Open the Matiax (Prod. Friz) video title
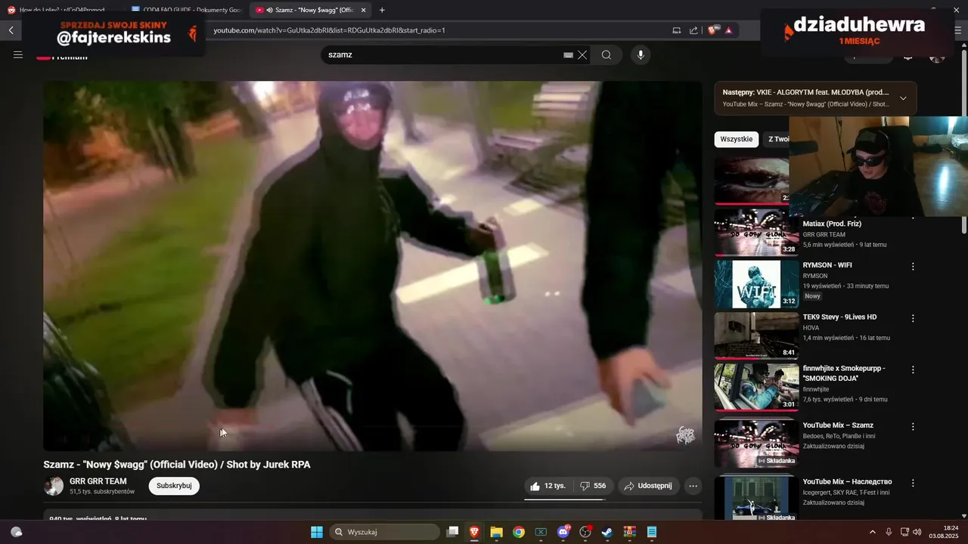 pos(832,224)
